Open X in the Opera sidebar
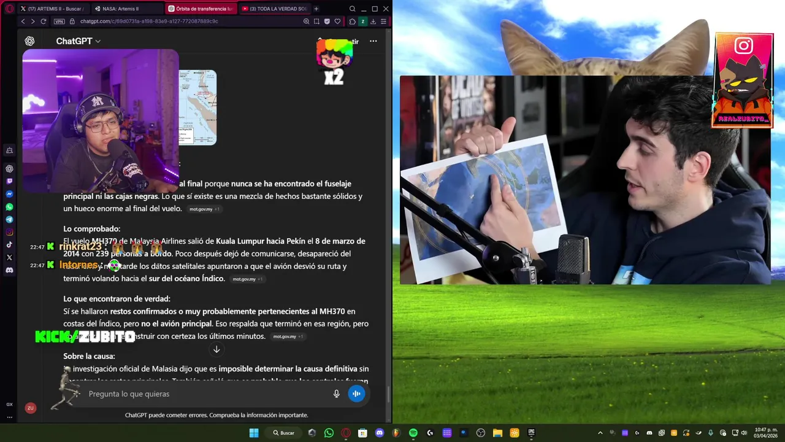Screen dimensions: 785x442 pos(9,257)
